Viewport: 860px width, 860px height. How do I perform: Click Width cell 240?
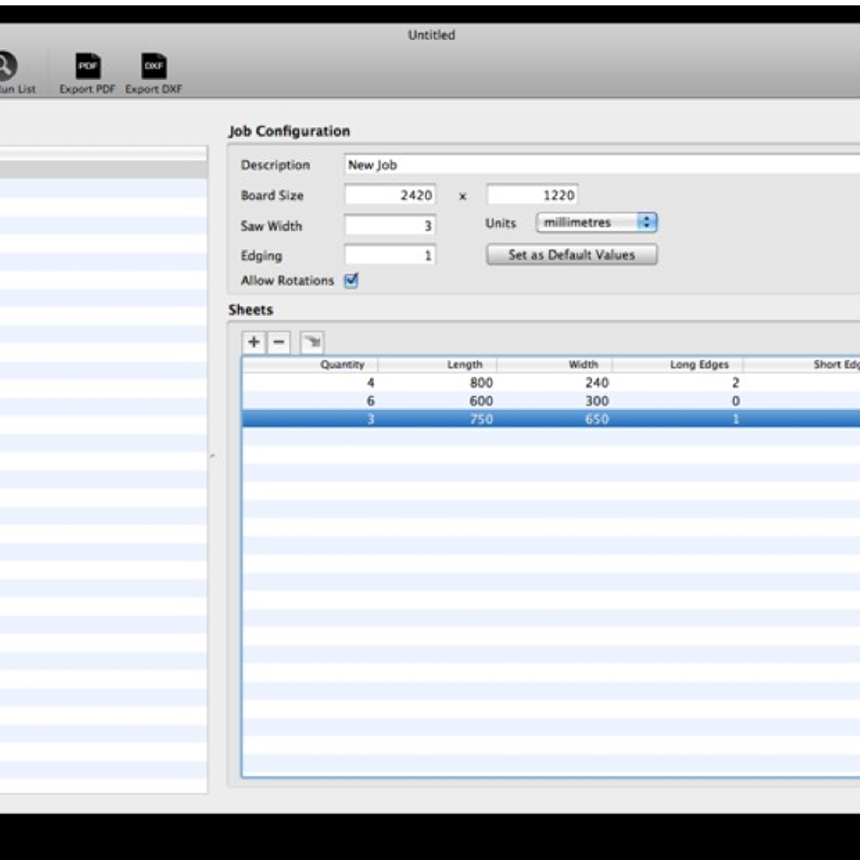[597, 383]
